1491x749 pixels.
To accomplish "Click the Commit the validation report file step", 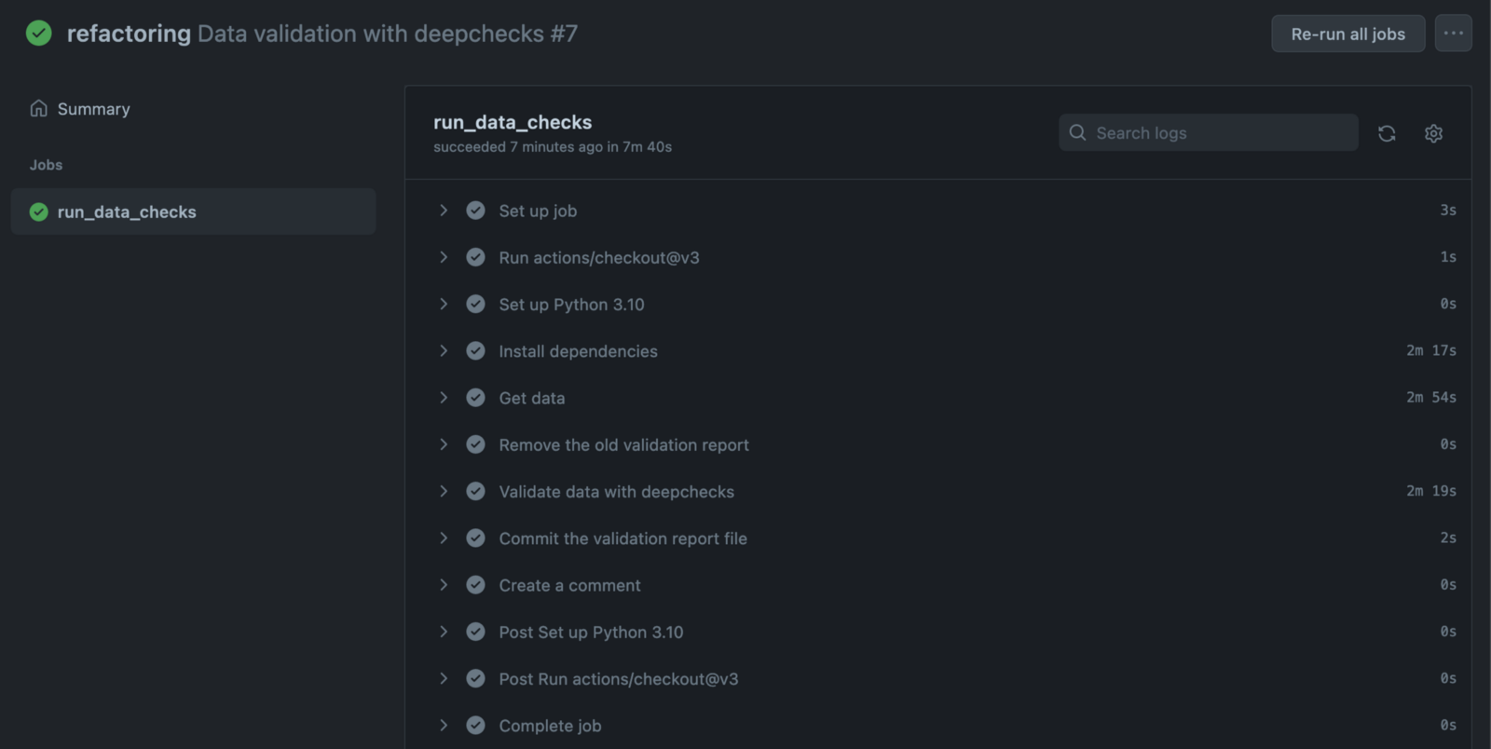I will (x=622, y=538).
